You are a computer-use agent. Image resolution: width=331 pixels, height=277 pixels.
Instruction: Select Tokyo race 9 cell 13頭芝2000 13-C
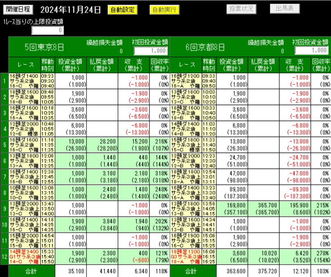tap(24, 209)
